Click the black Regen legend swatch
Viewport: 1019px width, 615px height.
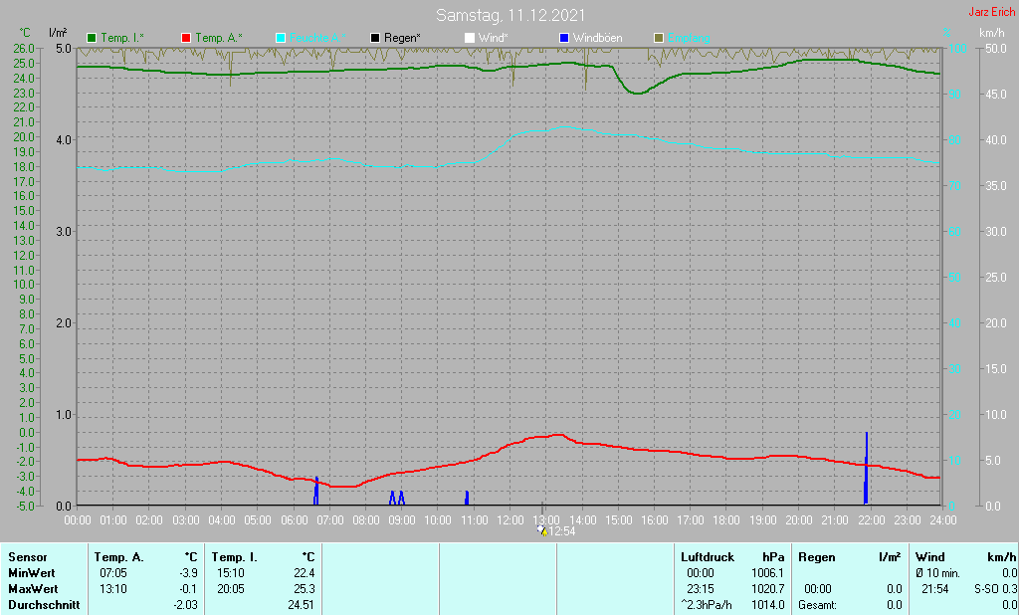pyautogui.click(x=375, y=38)
